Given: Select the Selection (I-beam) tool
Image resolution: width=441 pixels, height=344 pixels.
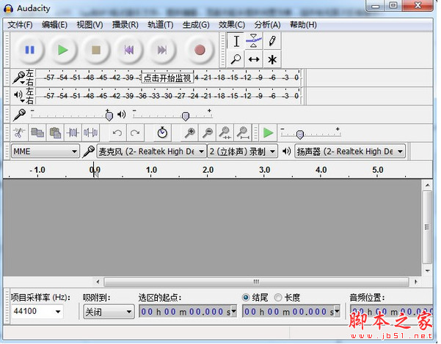Looking at the screenshot, I should (236, 41).
